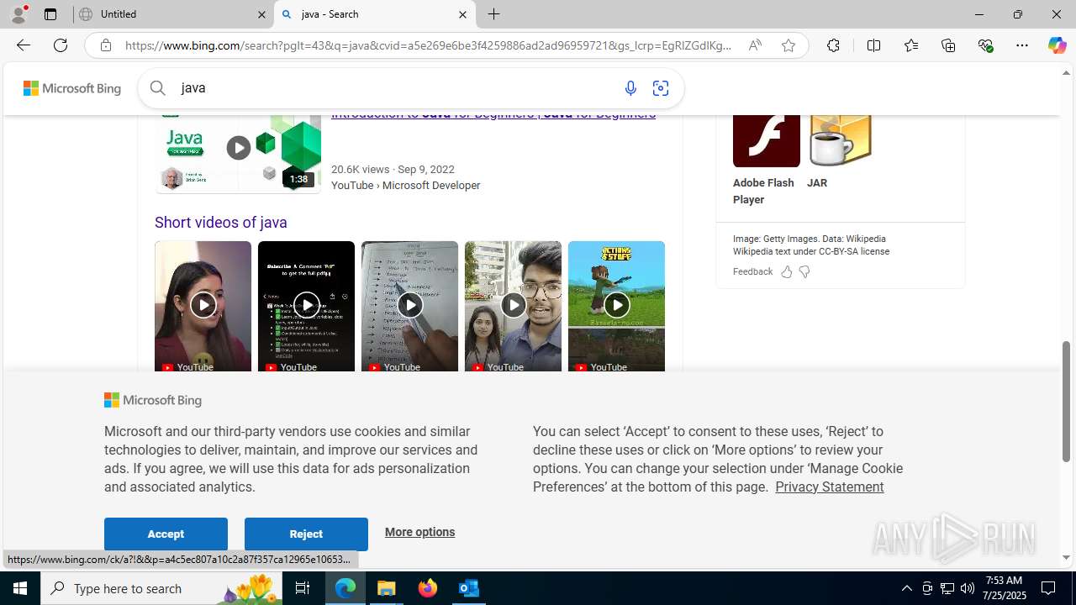Click the Bing search magnifier icon

[x=157, y=88]
